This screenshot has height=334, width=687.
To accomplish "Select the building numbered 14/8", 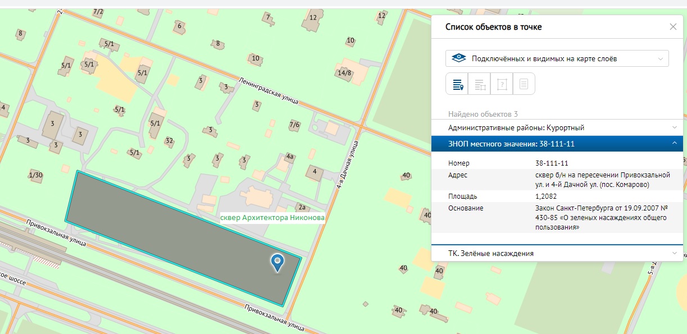I will click(344, 72).
